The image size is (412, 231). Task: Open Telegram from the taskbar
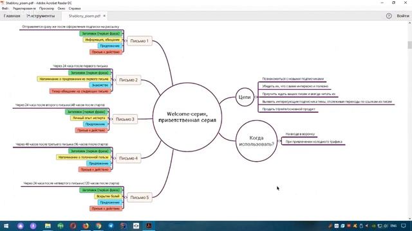pyautogui.click(x=111, y=226)
